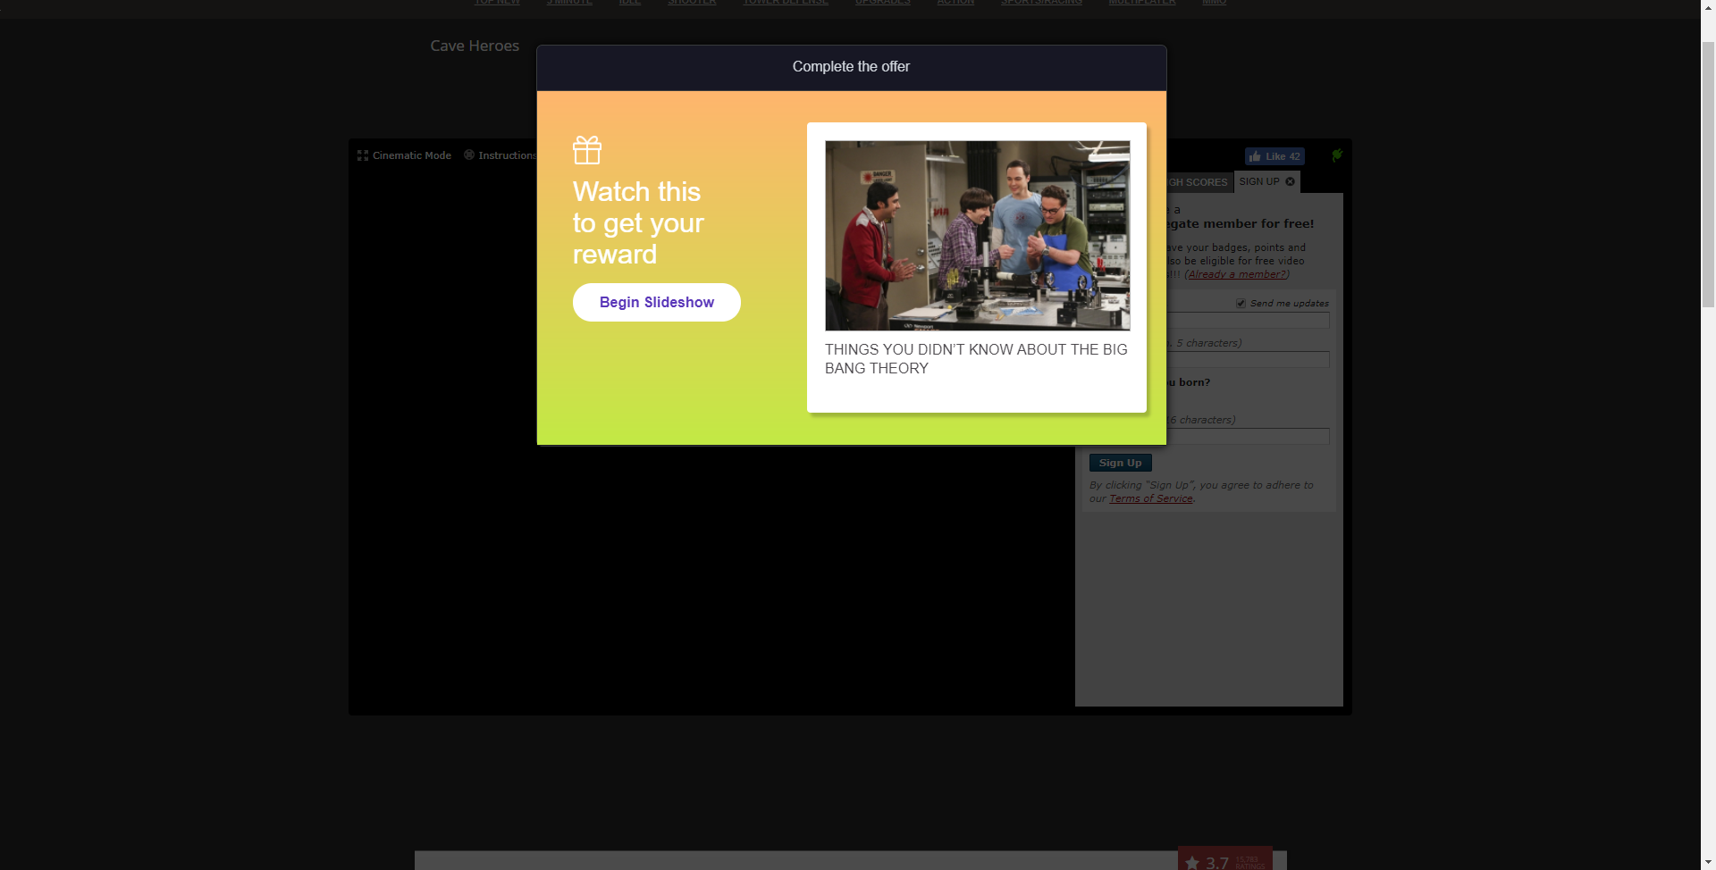Enable Cinematic Mode via its expand icon
1716x870 pixels.
coord(363,155)
